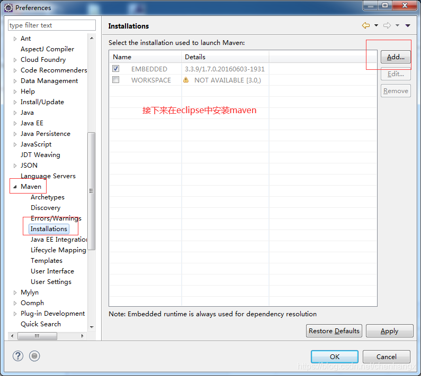Click the horizontal scroll left arrow
This screenshot has width=421, height=376.
12,336
